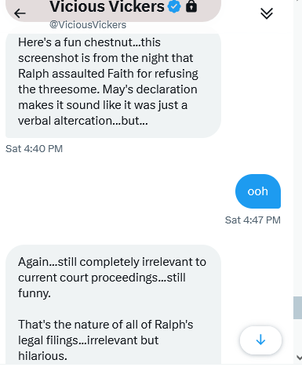This screenshot has width=302, height=367.
Task: Click the vertical scrollbar thumb
Action: coord(297,307)
